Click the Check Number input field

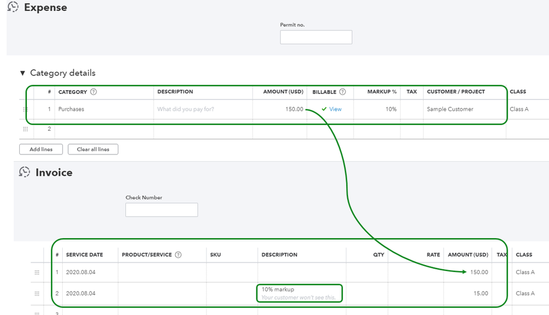pos(162,209)
